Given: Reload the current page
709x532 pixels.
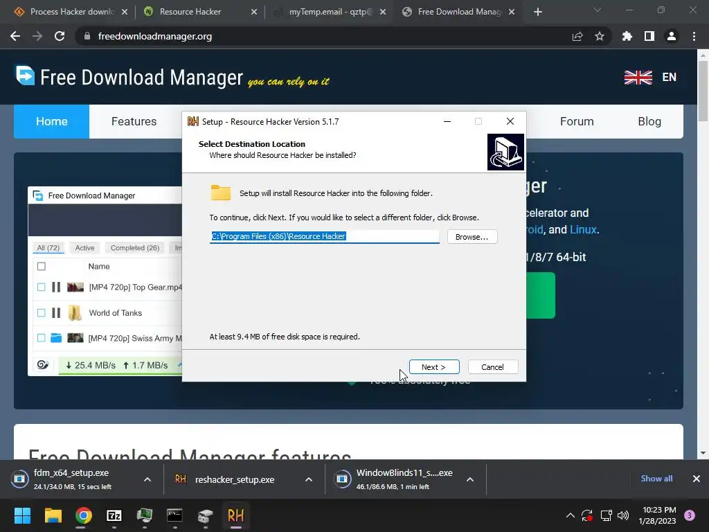Looking at the screenshot, I should [x=60, y=36].
